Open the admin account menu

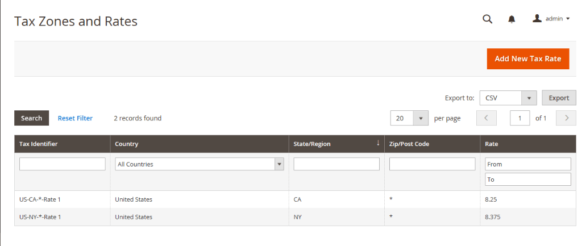pyautogui.click(x=551, y=19)
